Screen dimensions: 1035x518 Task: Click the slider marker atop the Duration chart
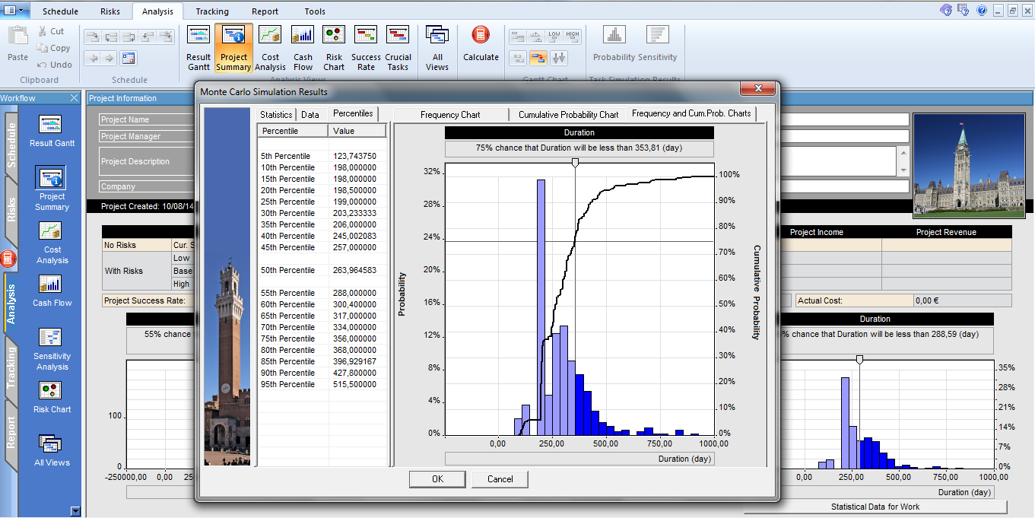tap(575, 163)
